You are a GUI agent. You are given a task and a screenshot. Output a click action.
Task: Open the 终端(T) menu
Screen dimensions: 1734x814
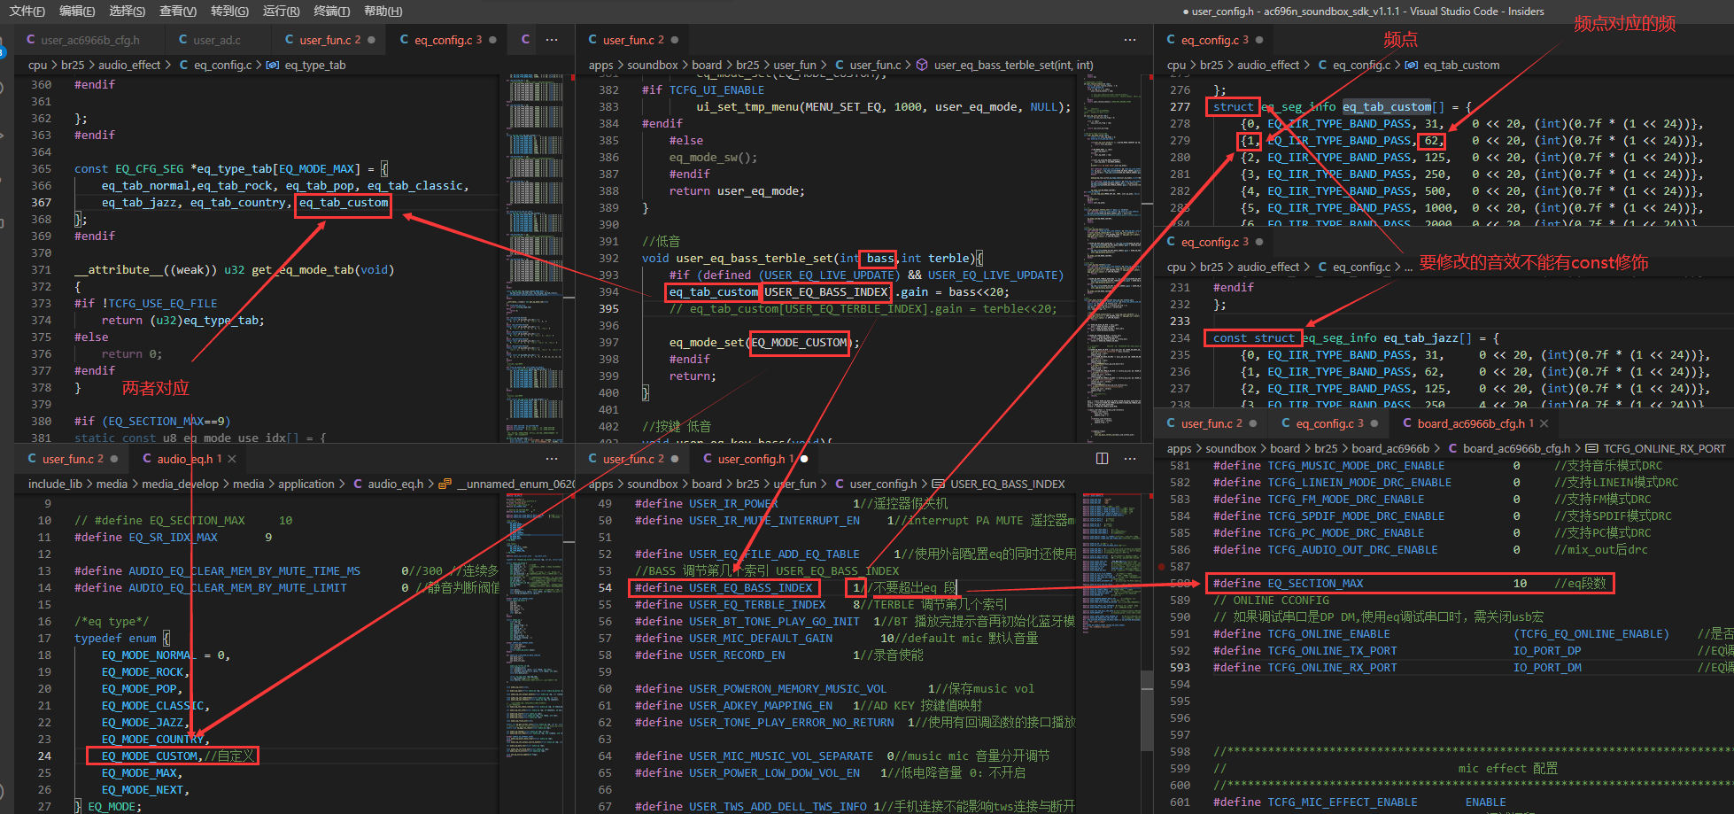332,11
